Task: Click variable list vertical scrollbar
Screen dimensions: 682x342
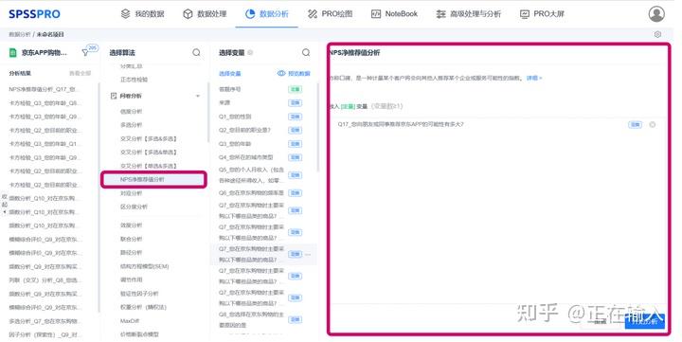Action: click(x=318, y=127)
